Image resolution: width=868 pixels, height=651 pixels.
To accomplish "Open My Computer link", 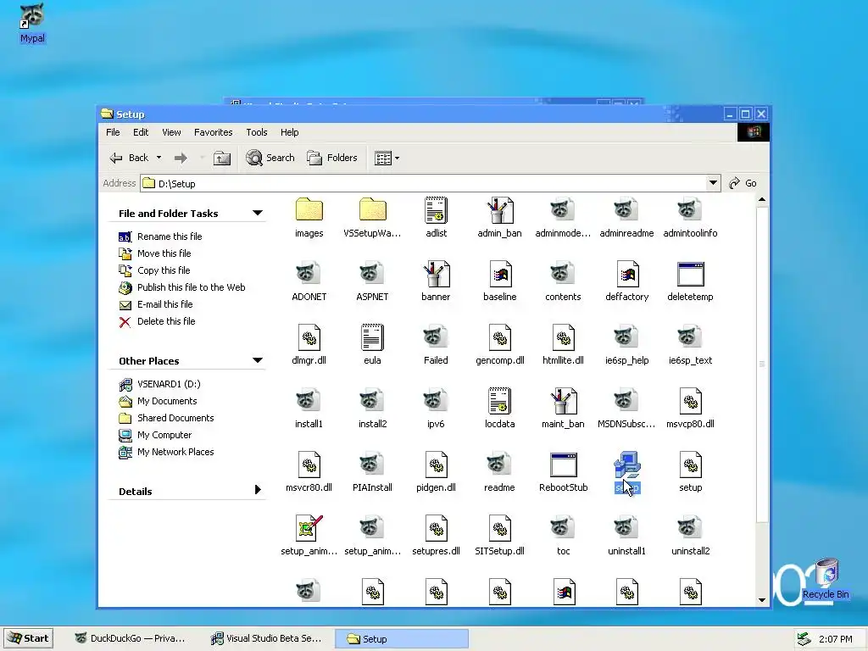I will (x=164, y=435).
